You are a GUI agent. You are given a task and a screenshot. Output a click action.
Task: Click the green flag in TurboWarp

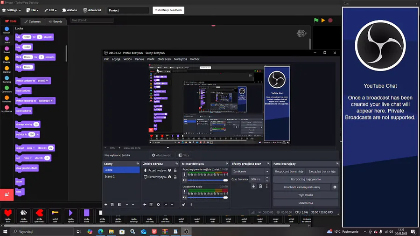pyautogui.click(x=316, y=21)
